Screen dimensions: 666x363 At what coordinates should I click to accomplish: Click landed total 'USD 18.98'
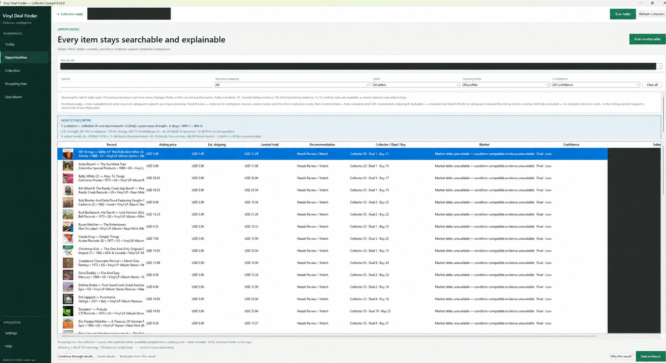[x=251, y=263]
